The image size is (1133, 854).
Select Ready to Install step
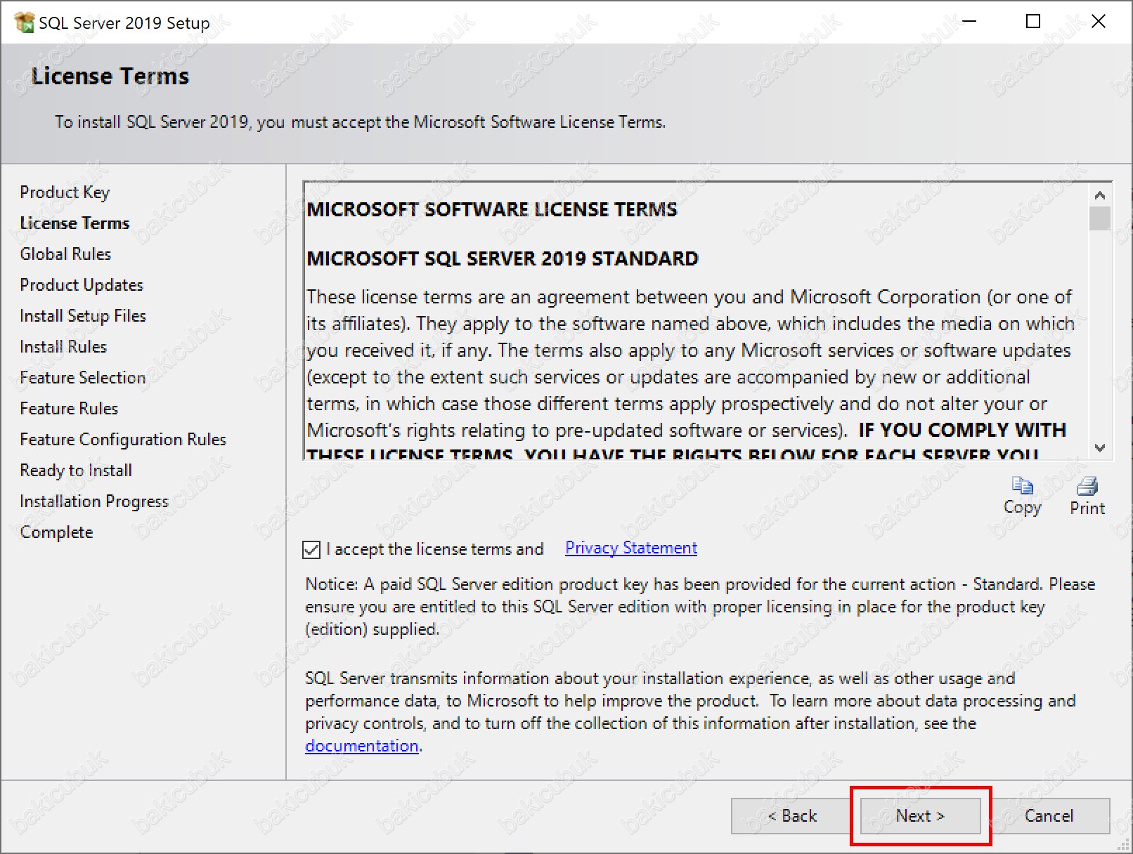pyautogui.click(x=76, y=471)
